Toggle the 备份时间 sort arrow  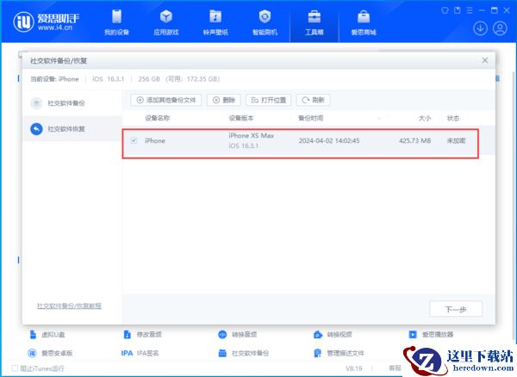[x=379, y=118]
